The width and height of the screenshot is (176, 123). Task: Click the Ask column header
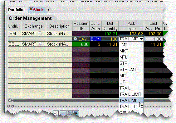131,24
